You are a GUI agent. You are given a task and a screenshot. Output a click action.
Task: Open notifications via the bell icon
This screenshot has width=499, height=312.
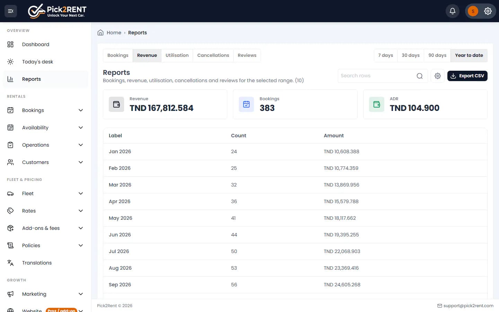pos(453,11)
